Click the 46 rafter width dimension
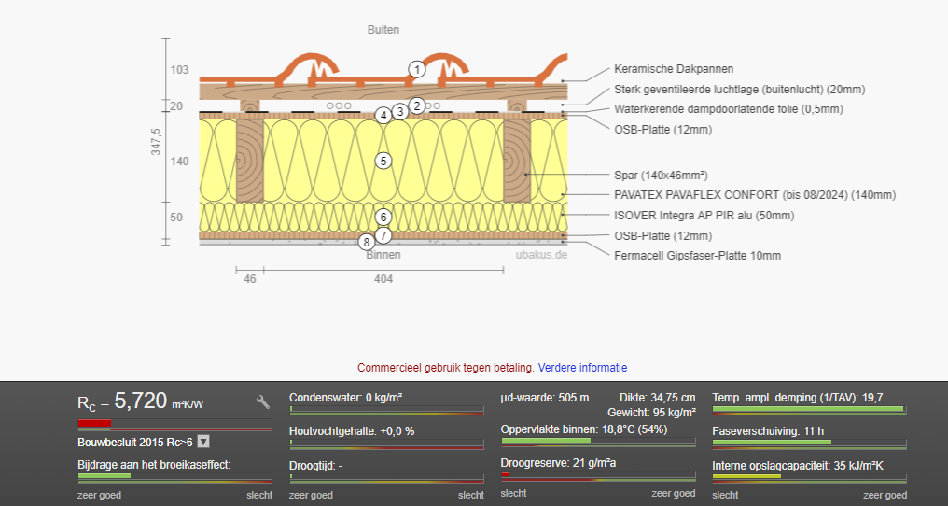This screenshot has width=948, height=506. click(250, 279)
